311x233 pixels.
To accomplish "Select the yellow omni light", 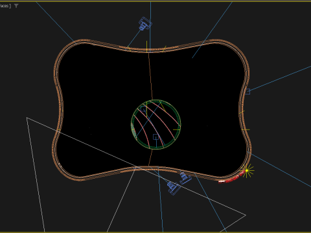I will coord(247,171).
